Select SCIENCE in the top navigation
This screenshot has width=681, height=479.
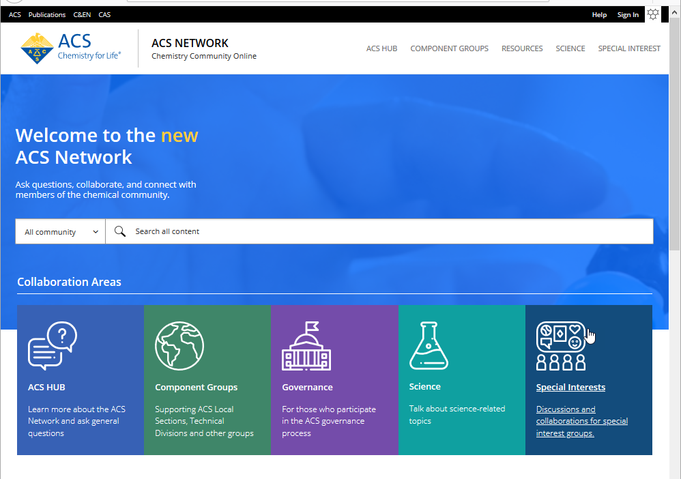coord(570,48)
